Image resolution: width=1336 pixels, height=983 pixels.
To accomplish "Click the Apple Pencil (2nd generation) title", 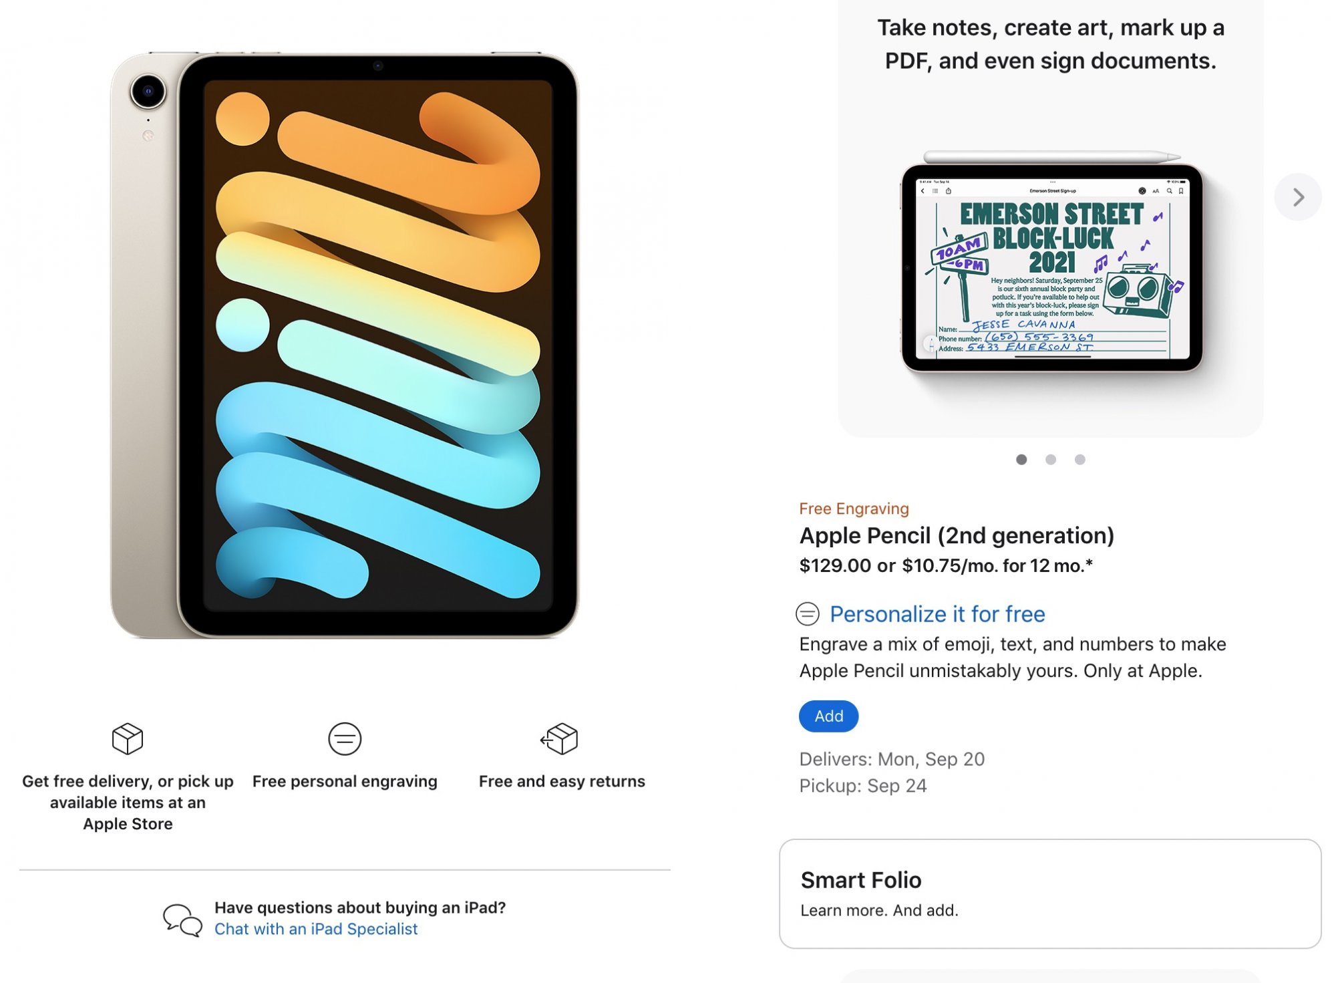I will click(957, 536).
